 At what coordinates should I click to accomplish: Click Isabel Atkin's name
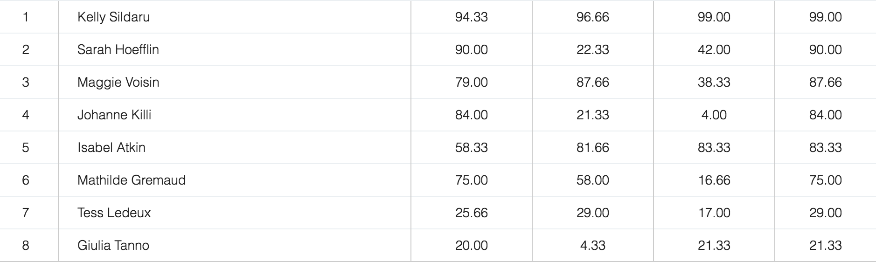[111, 148]
